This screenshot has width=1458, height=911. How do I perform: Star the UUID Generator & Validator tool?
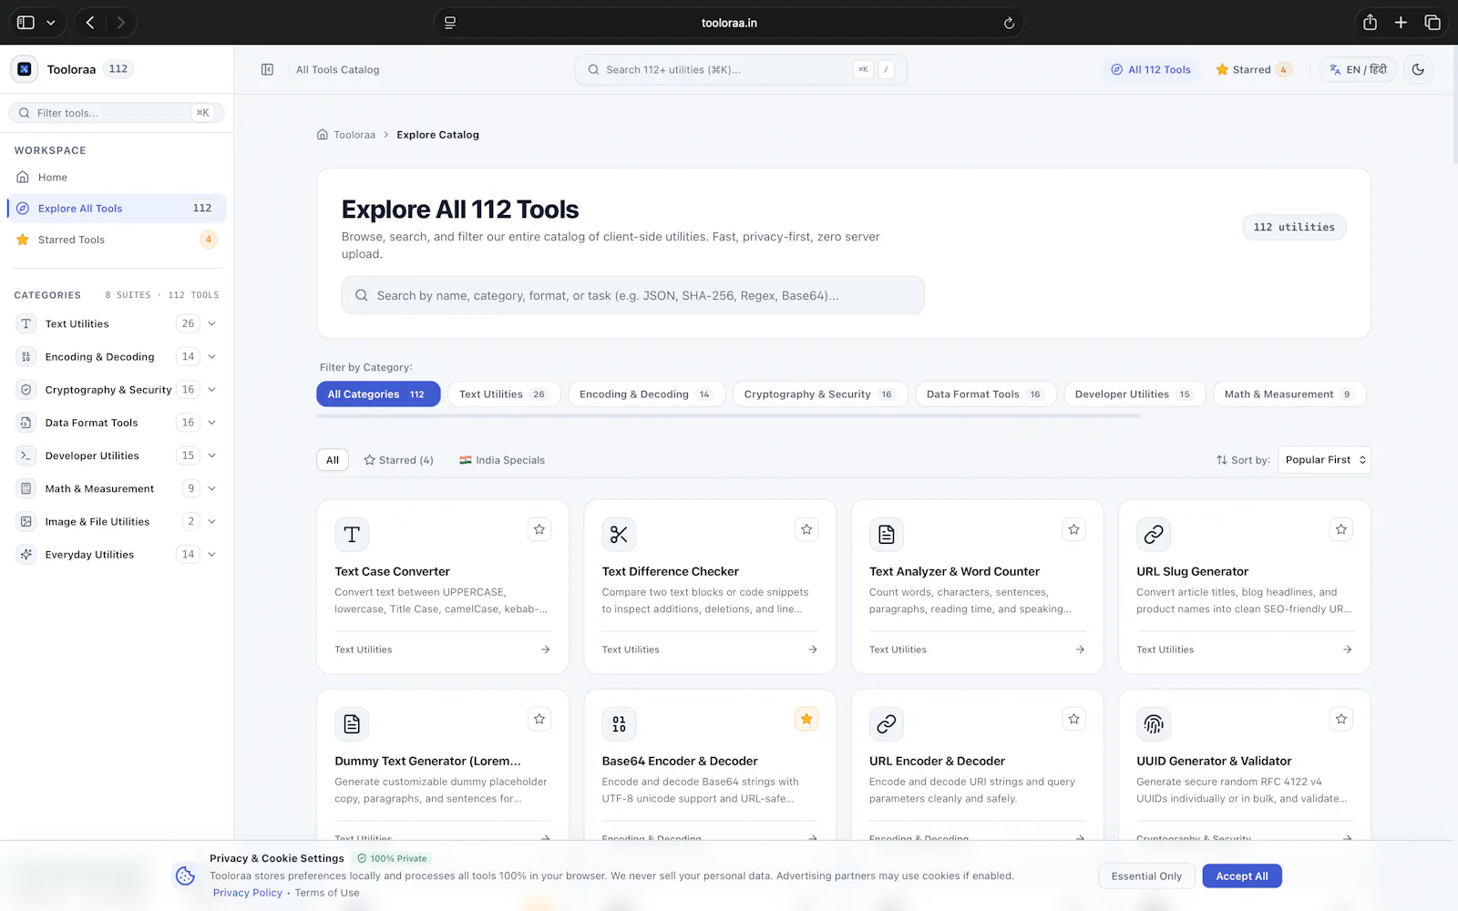tap(1341, 719)
